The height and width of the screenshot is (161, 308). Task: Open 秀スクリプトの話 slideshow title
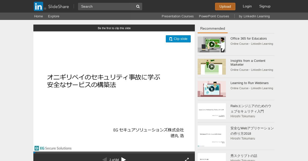244,156
